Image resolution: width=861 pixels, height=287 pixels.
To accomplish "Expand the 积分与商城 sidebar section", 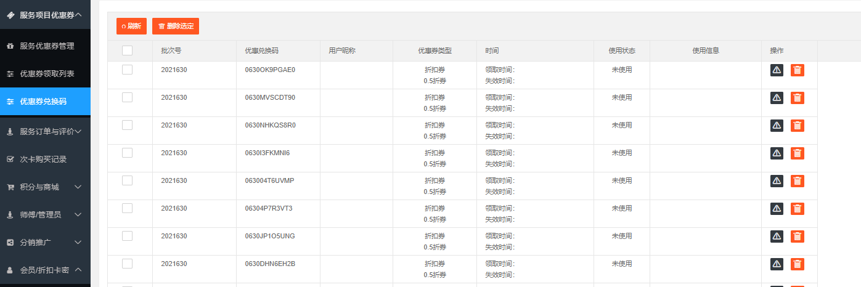I will tap(45, 187).
